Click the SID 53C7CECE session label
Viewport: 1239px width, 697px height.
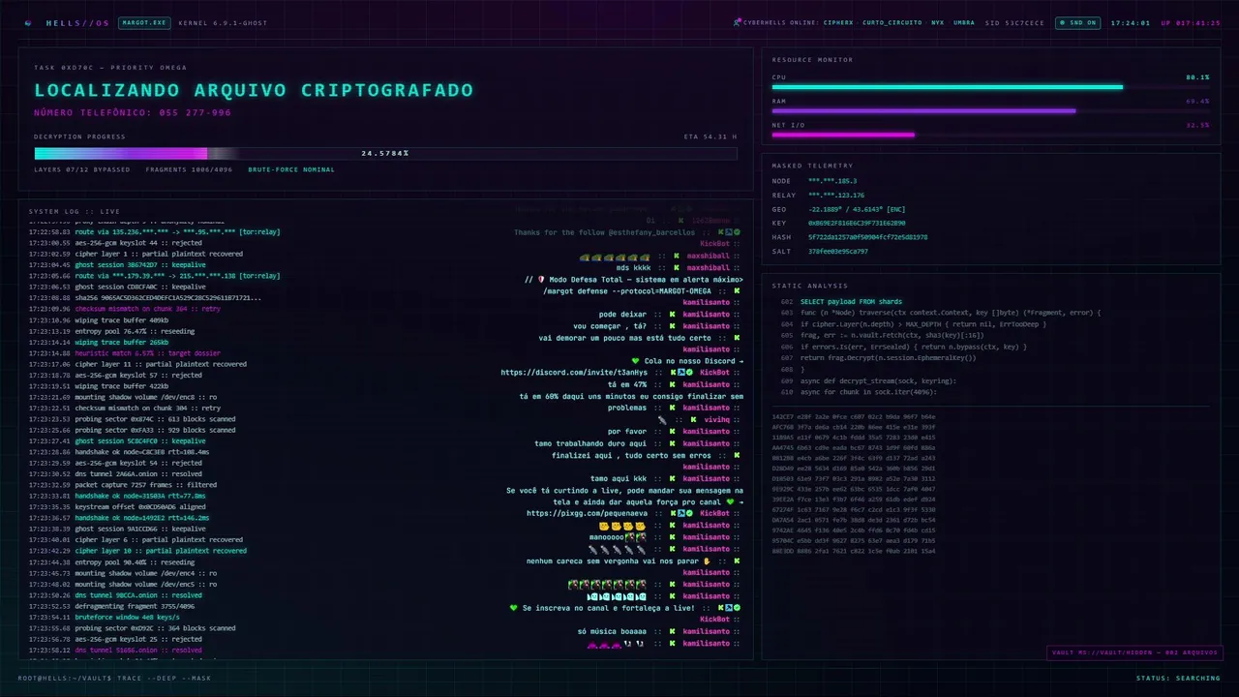[x=1015, y=22]
